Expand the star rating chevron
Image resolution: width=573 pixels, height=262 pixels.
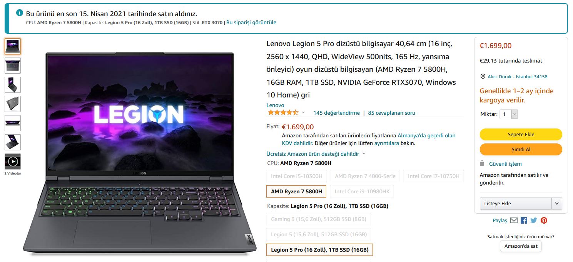click(x=303, y=113)
